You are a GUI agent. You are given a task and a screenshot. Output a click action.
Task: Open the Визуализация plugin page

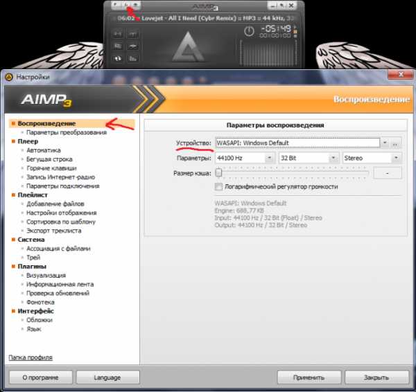pyautogui.click(x=46, y=276)
